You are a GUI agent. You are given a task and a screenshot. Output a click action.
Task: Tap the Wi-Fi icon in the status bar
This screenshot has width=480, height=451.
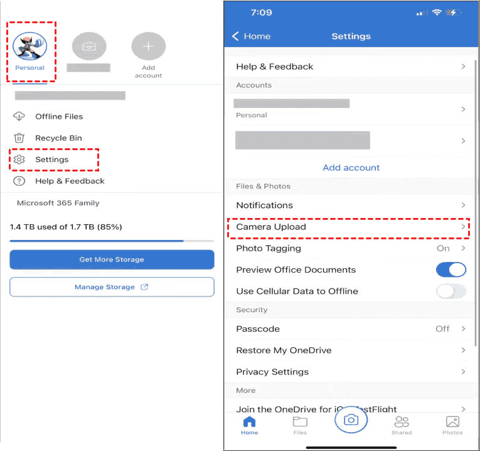click(437, 13)
